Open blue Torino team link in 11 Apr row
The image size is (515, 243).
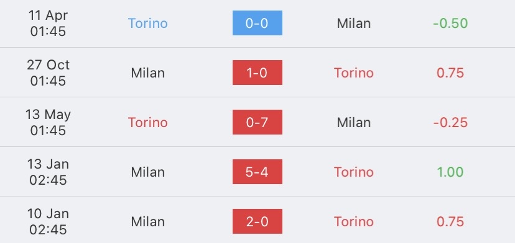pos(148,24)
